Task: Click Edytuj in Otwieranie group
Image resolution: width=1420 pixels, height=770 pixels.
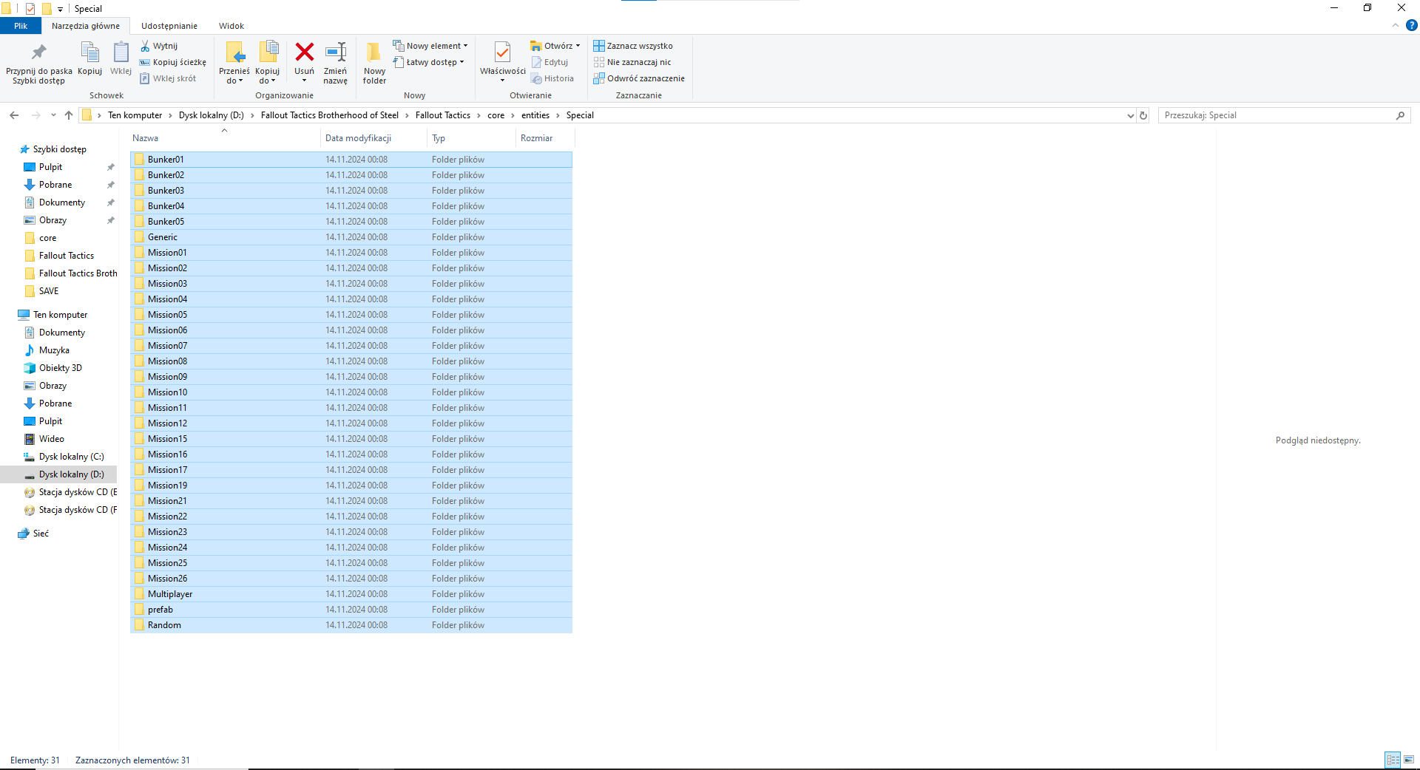Action: 550,62
